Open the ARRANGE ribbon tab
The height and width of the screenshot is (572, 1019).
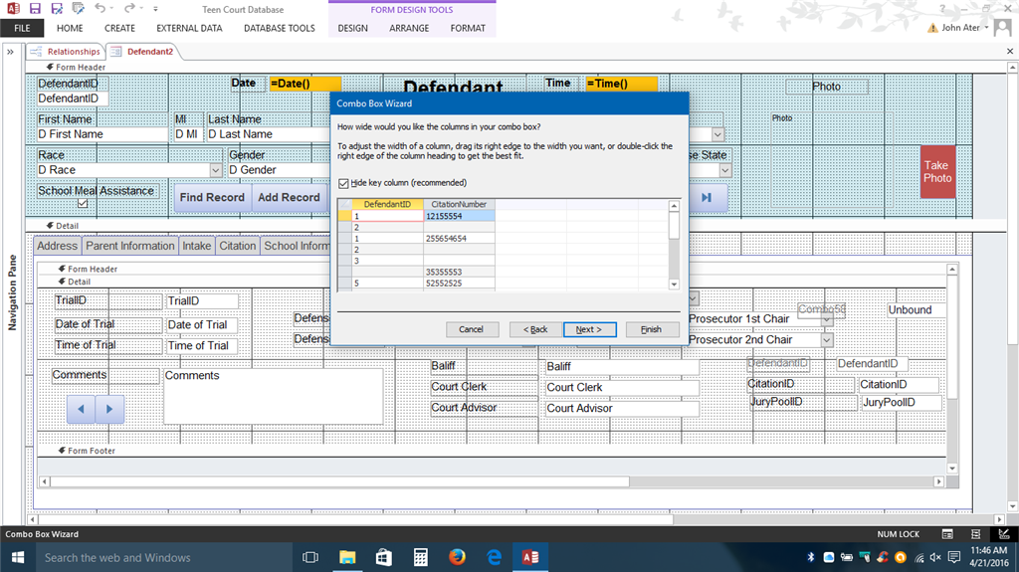409,28
